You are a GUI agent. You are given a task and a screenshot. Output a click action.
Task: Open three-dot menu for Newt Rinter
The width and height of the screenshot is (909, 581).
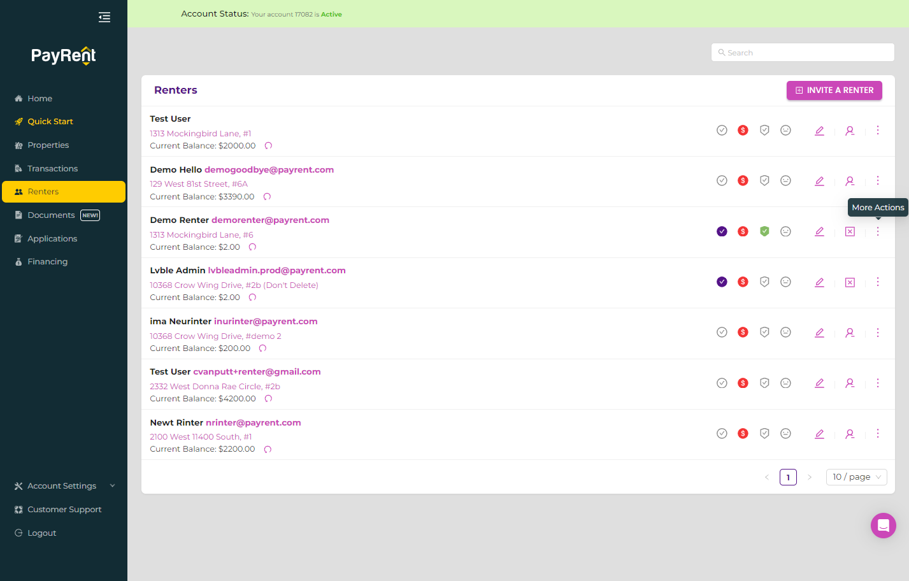tap(878, 433)
